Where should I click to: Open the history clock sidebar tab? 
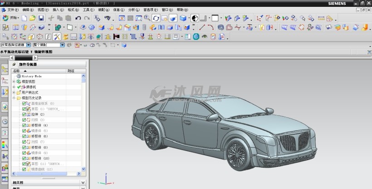coord(5,122)
